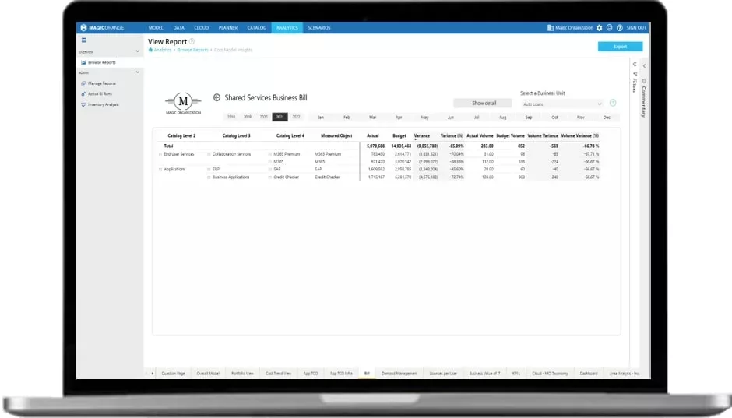Expand the Filters pane double-chevron
Image resolution: width=732 pixels, height=418 pixels.
(635, 65)
